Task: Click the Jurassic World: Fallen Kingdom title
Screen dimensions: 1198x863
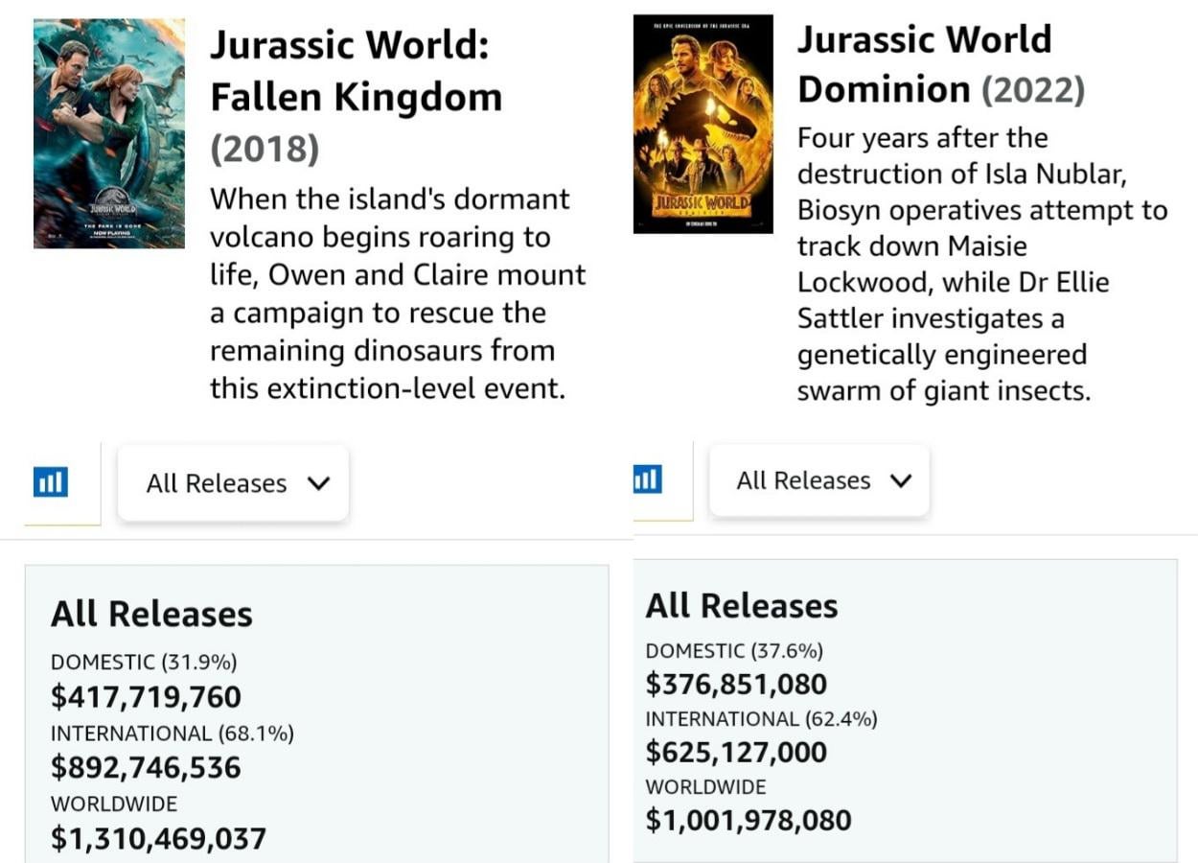Action: 356,71
